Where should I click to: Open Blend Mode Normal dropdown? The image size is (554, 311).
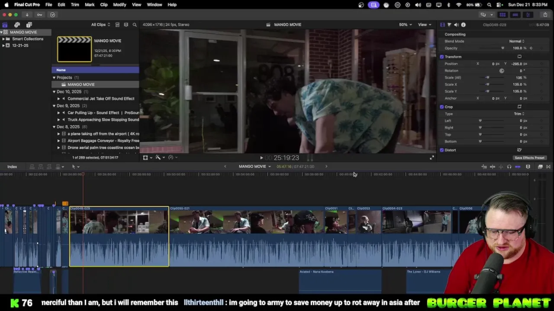[517, 41]
